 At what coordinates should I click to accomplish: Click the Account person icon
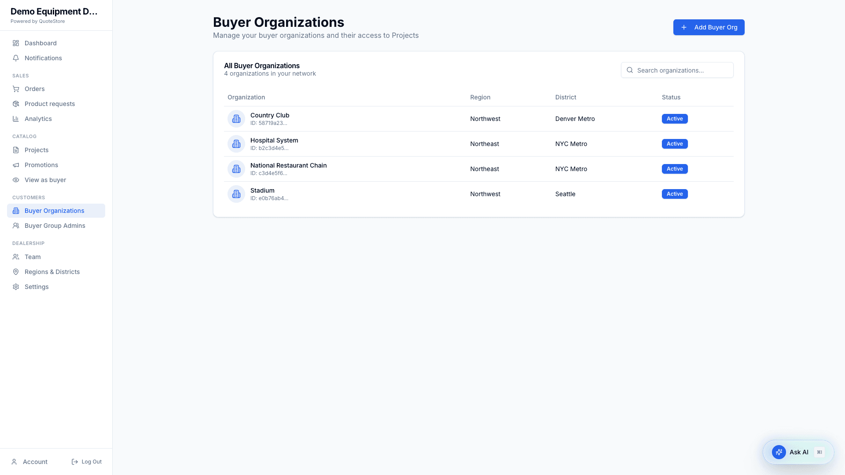tap(14, 462)
